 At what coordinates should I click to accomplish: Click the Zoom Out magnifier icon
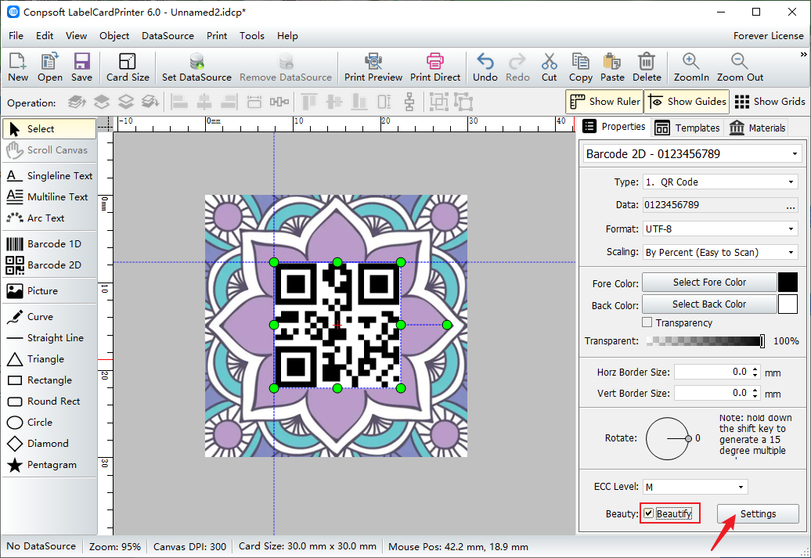click(x=740, y=67)
